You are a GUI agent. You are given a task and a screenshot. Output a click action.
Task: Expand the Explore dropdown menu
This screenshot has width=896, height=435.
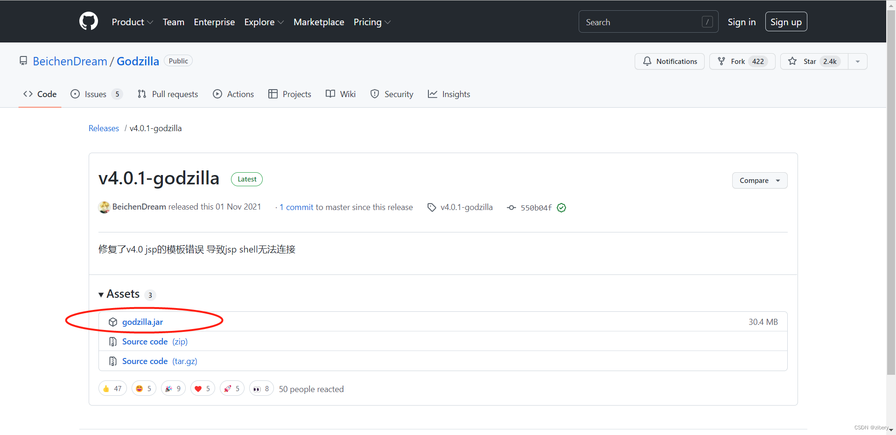click(264, 22)
